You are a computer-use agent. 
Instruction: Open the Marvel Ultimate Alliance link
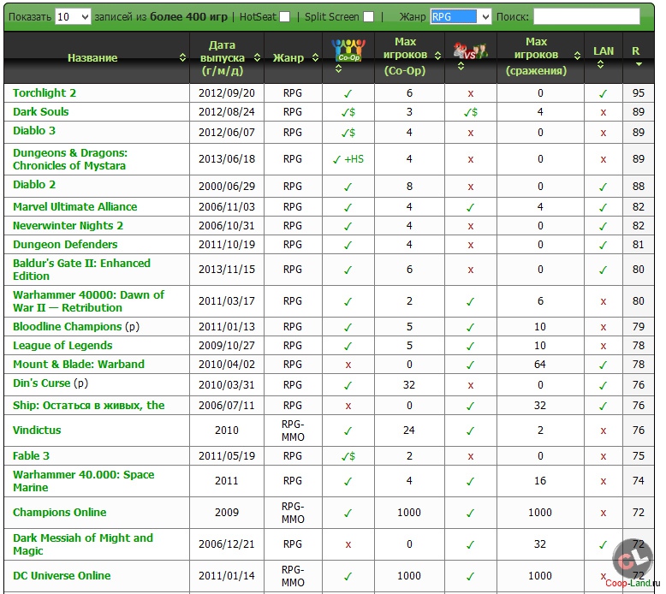point(75,207)
